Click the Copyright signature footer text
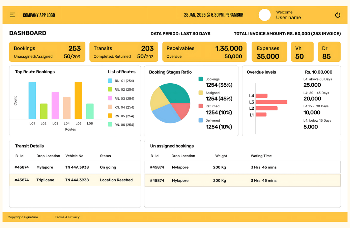This screenshot has width=350, height=228. point(23,217)
